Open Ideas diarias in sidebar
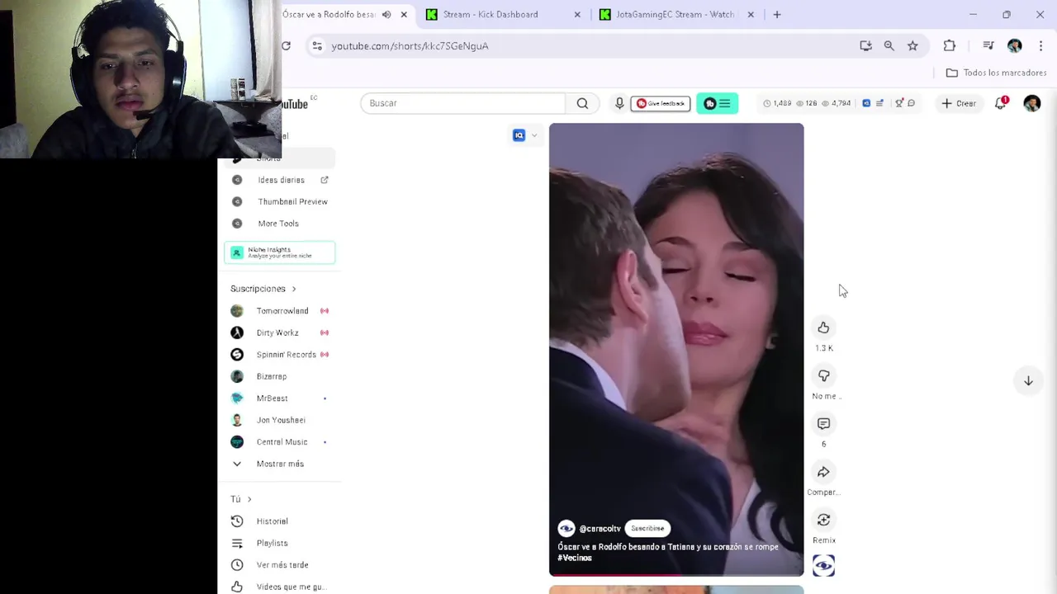Viewport: 1057px width, 594px height. pyautogui.click(x=281, y=180)
